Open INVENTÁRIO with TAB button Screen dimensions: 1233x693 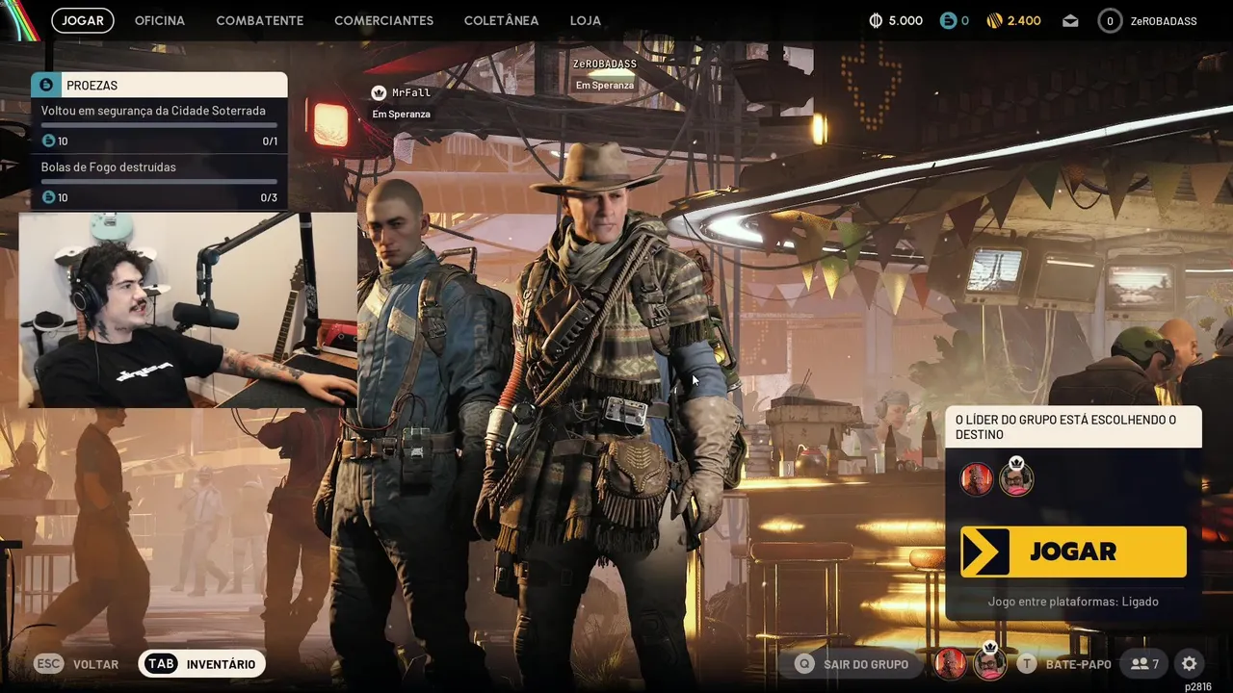(202, 663)
